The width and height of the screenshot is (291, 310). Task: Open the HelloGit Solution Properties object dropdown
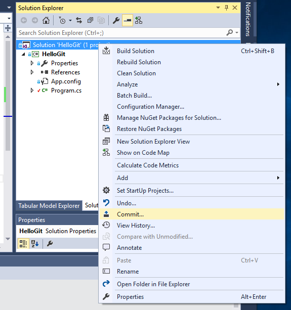tap(57, 231)
